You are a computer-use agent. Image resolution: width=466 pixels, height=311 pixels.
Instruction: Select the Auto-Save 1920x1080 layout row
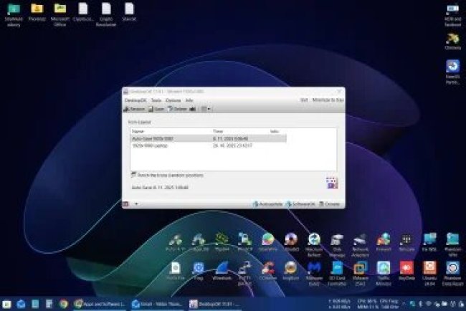(x=209, y=139)
